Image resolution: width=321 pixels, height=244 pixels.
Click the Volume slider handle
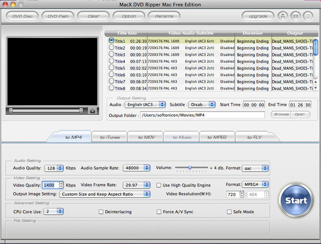click(190, 168)
